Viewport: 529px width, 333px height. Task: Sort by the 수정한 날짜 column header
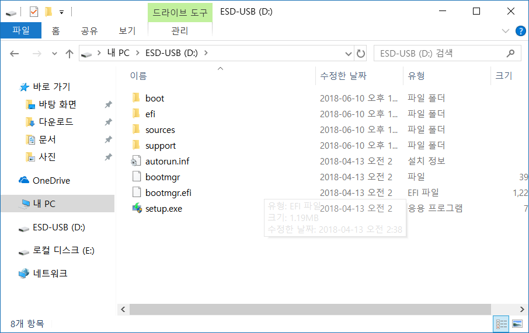tap(343, 76)
